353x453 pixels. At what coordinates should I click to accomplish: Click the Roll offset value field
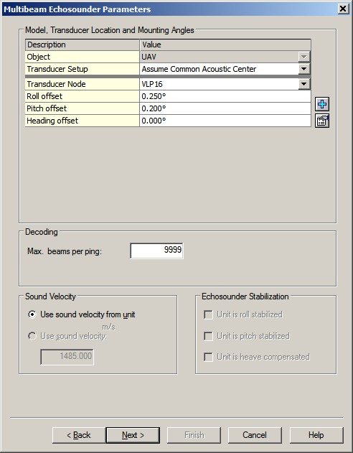pos(225,96)
